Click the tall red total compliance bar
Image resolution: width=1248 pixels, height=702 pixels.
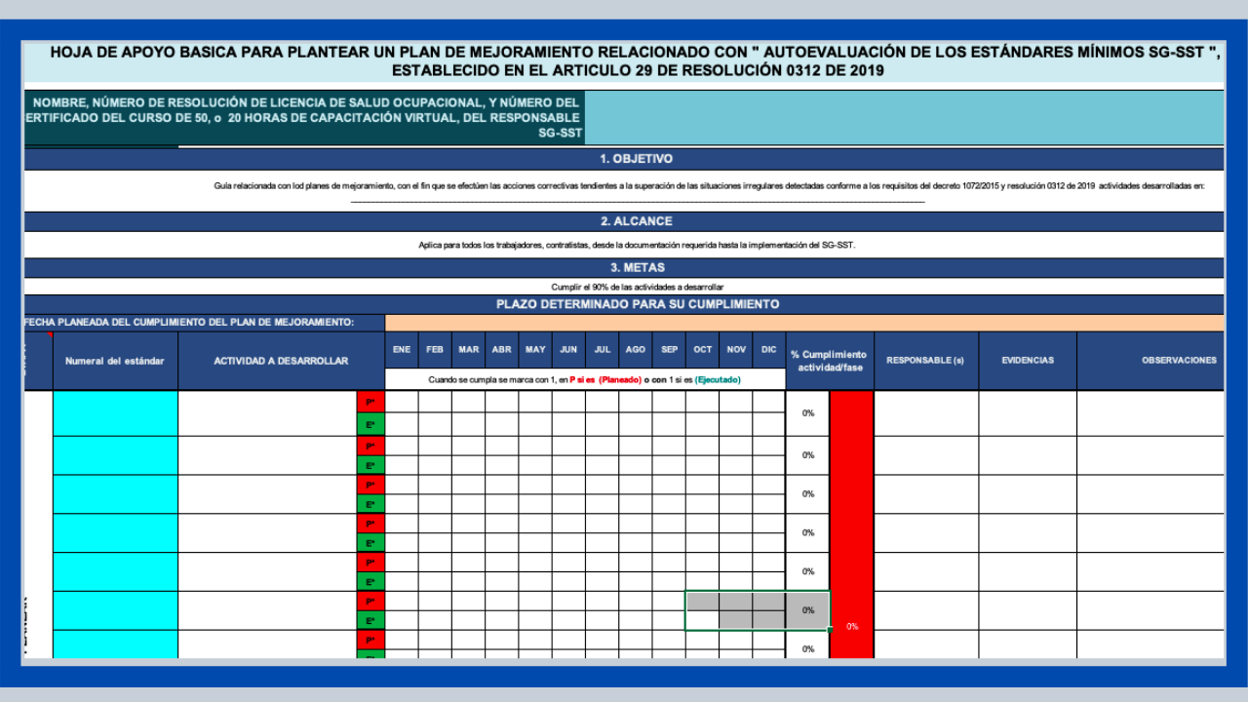[851, 507]
